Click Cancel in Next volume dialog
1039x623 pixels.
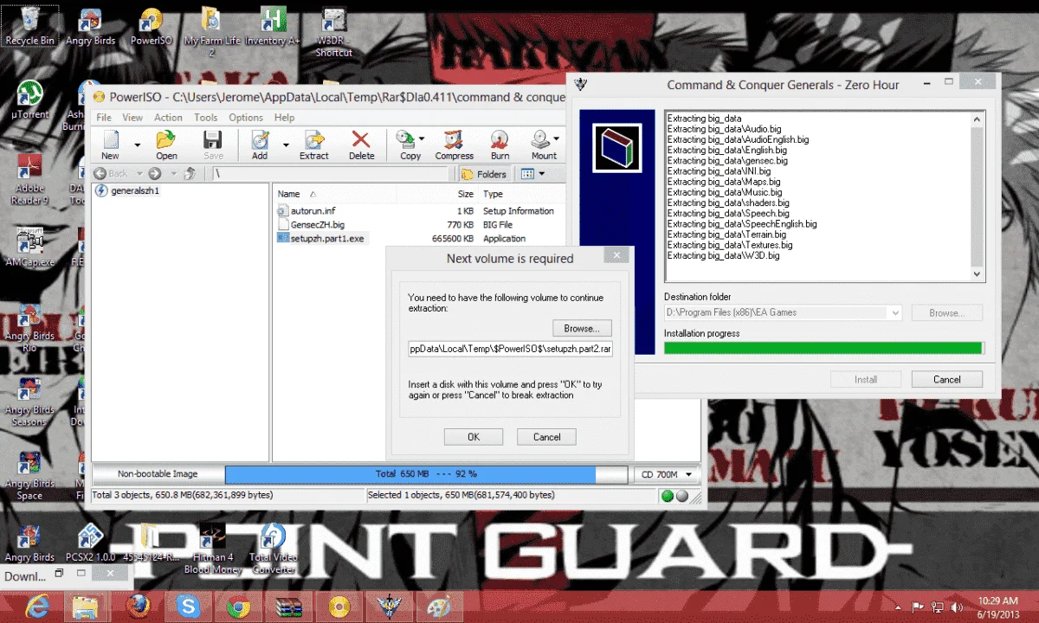(546, 437)
